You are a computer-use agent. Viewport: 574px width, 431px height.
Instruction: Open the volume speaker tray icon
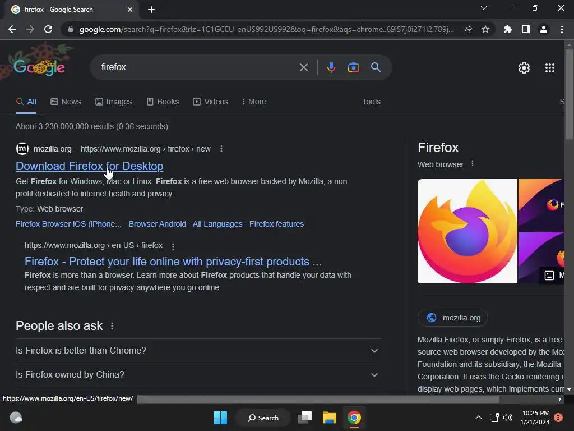click(508, 418)
